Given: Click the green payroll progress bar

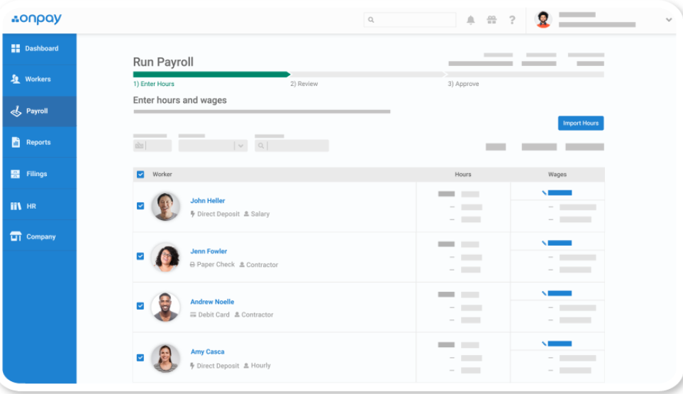Looking at the screenshot, I should (x=211, y=75).
